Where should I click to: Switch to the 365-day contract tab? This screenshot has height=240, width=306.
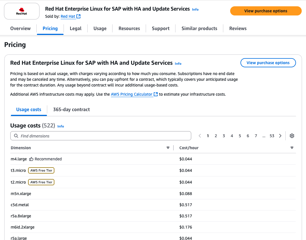[72, 110]
